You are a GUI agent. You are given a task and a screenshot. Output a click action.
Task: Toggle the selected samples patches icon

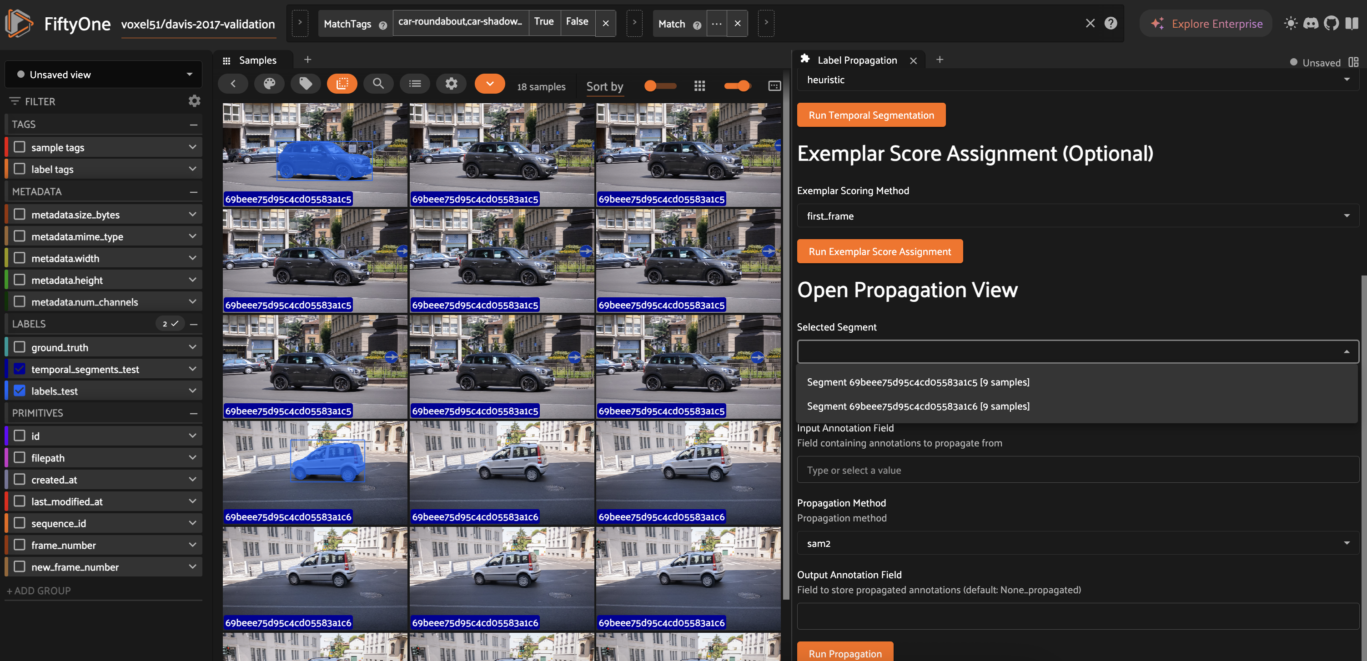[x=342, y=84]
